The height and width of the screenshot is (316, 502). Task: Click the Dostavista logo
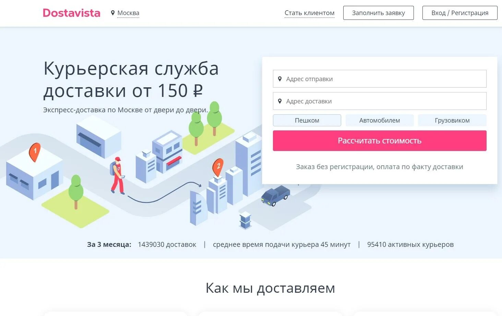pos(71,13)
